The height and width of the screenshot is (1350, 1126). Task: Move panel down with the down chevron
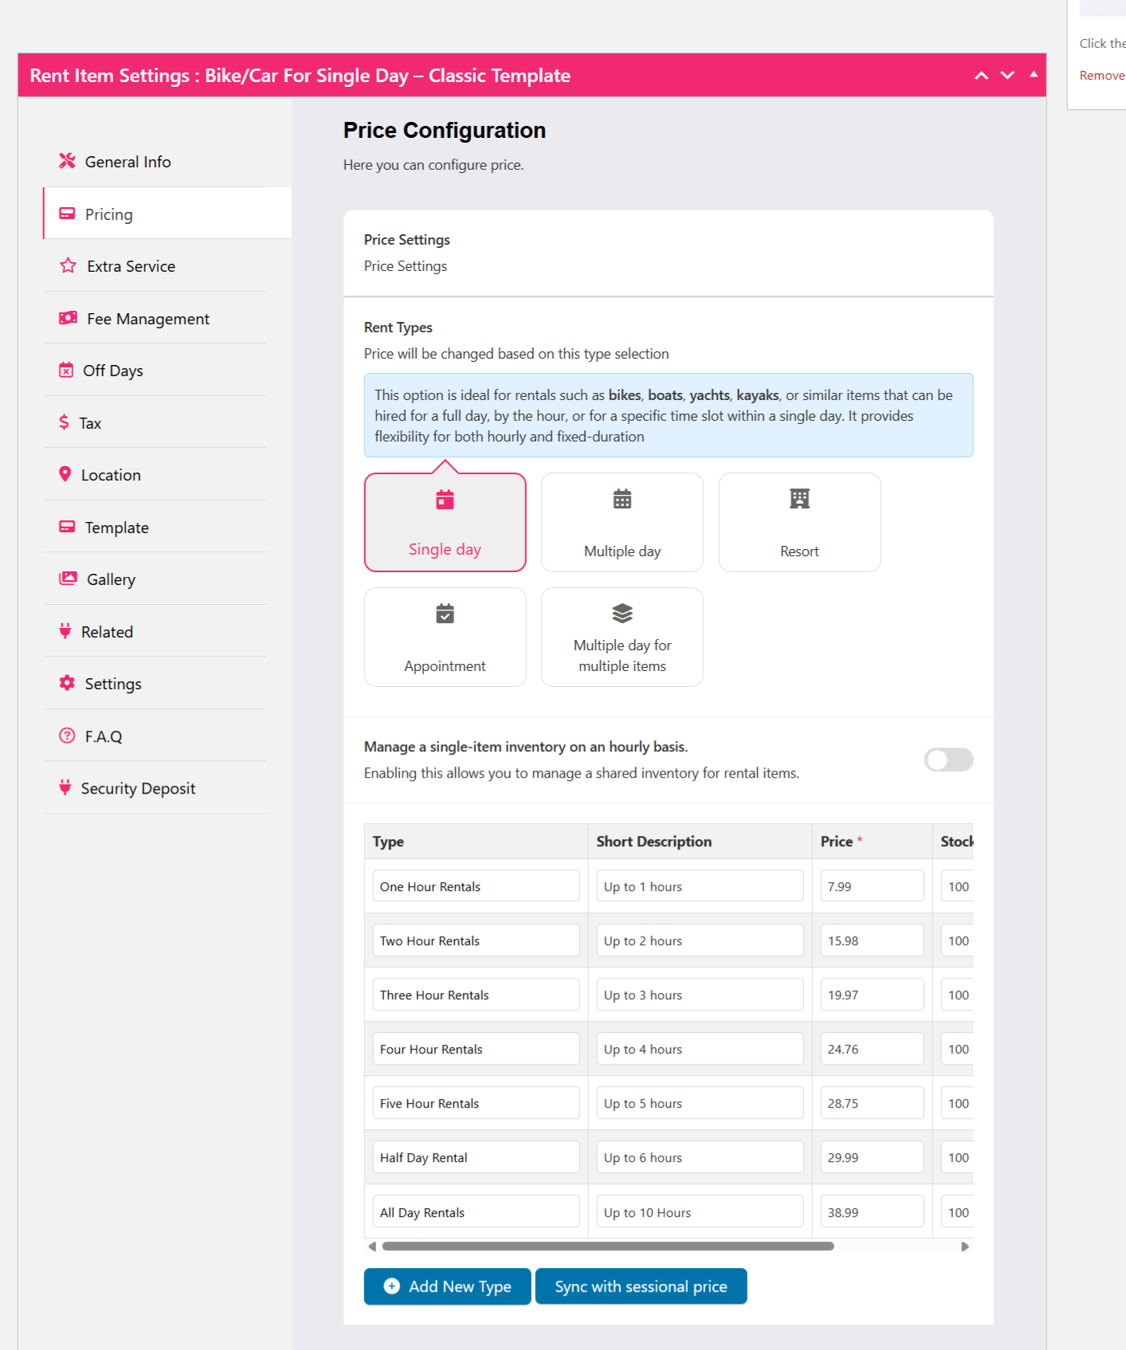point(1007,76)
